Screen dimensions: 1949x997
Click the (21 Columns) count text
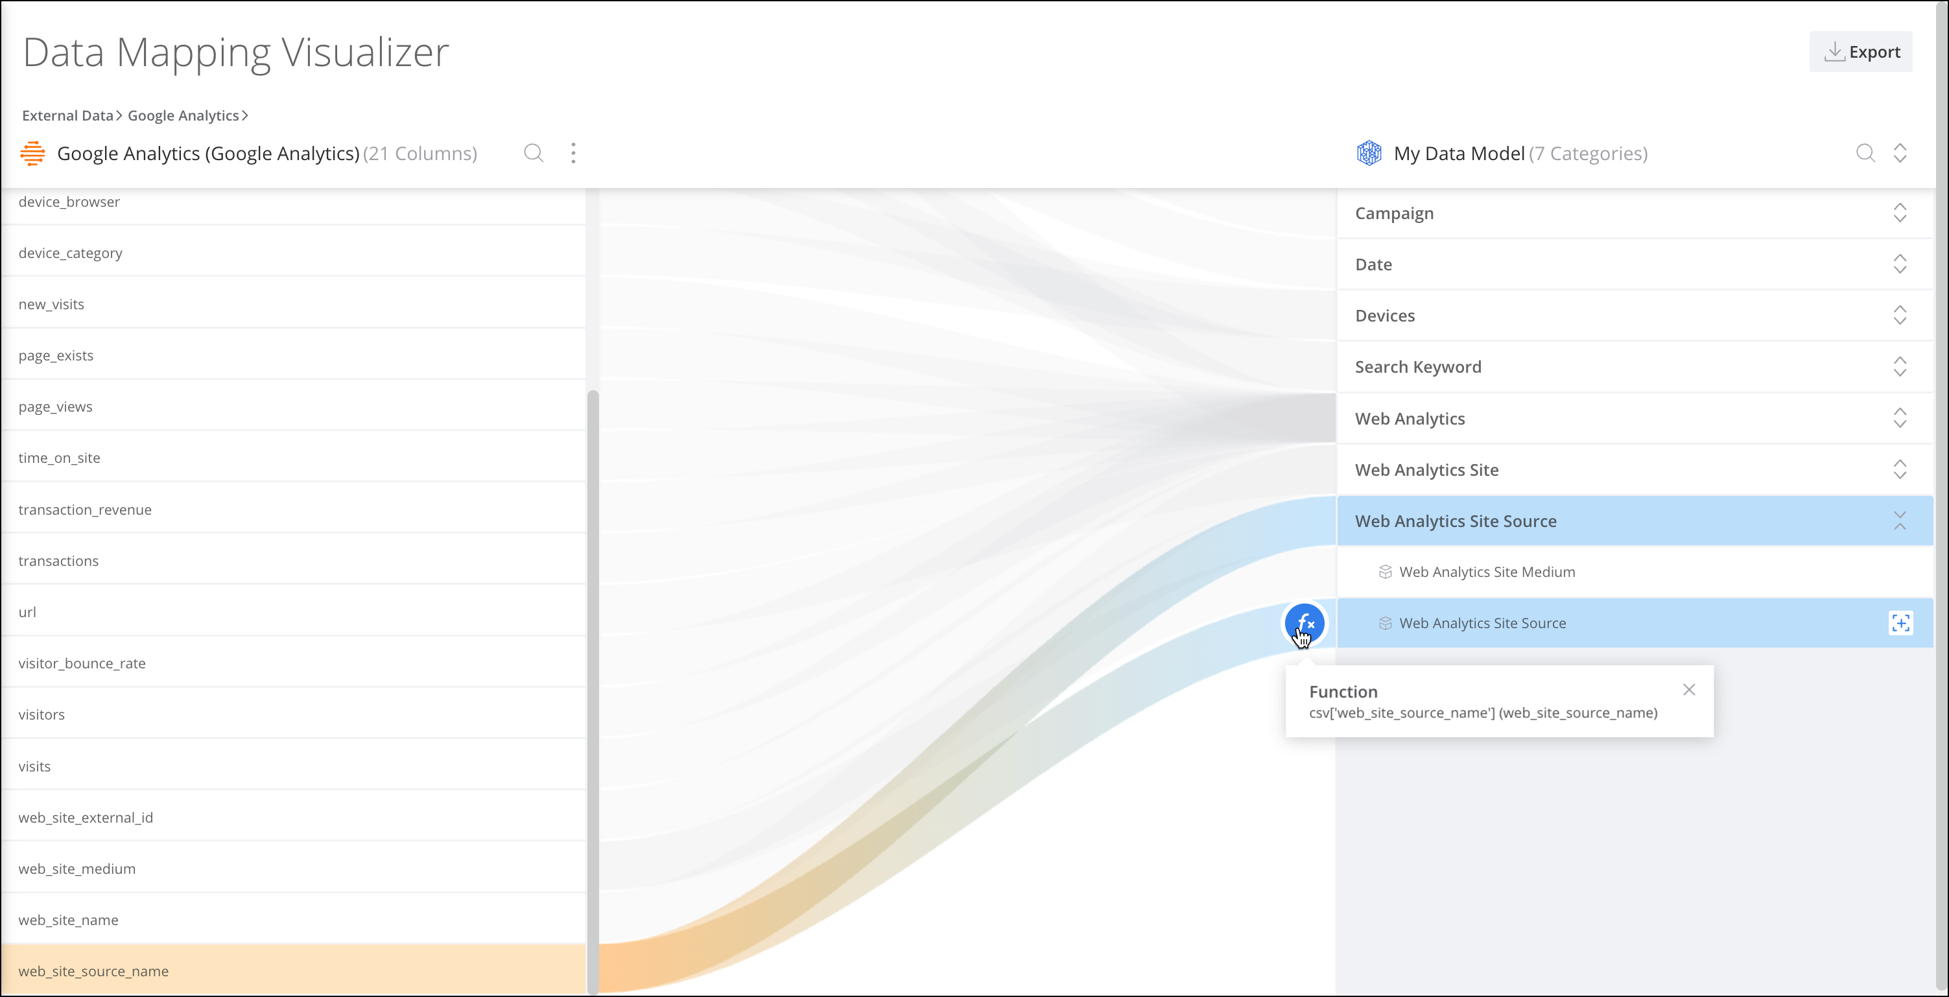pos(420,154)
